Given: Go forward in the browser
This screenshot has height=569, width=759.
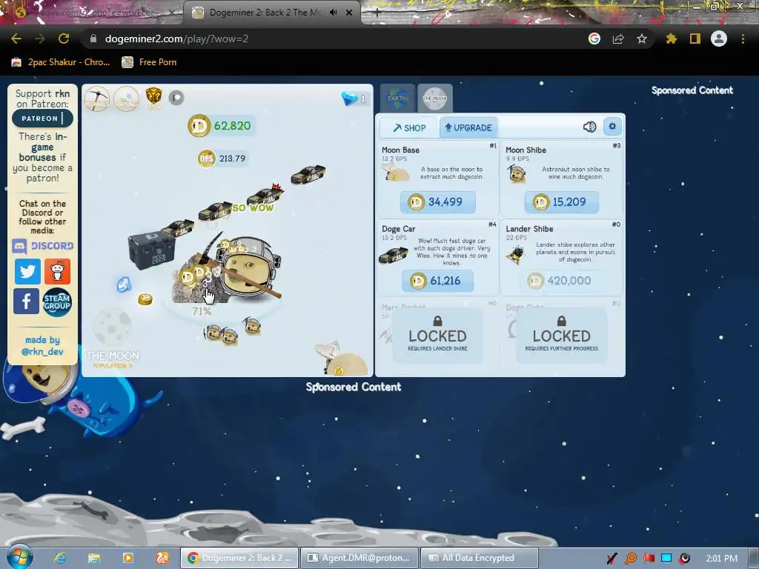Looking at the screenshot, I should 40,39.
